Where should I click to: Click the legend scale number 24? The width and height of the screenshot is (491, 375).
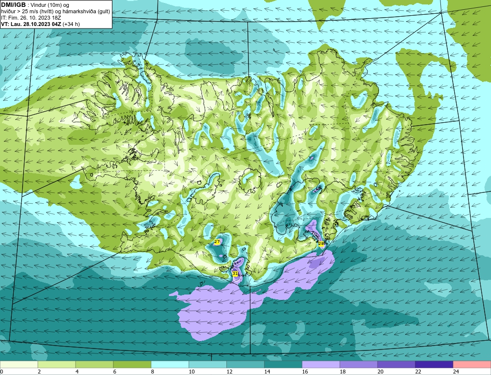point(456,372)
